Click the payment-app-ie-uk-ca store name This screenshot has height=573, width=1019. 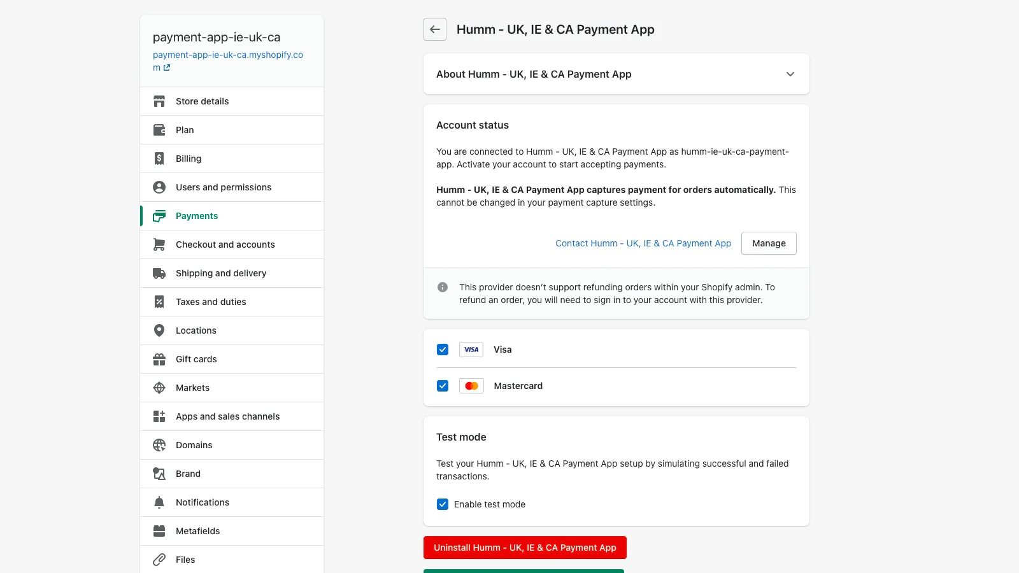[217, 37]
